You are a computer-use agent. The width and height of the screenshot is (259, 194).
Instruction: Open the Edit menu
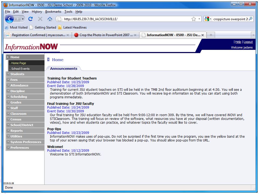16,12
